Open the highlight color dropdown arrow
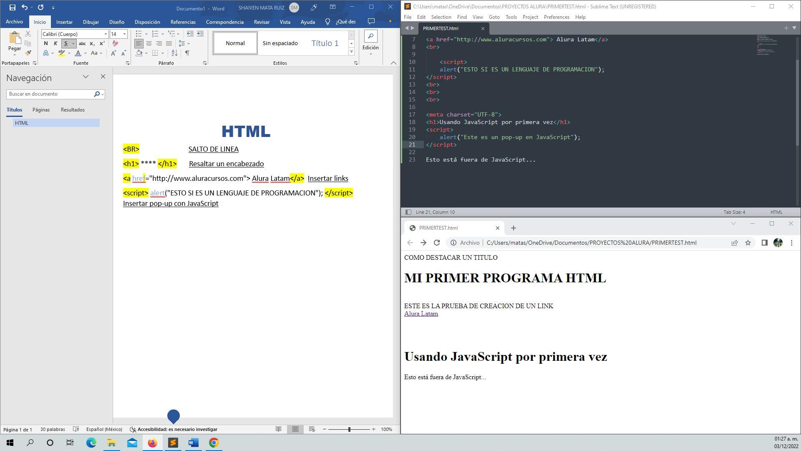 (x=69, y=53)
